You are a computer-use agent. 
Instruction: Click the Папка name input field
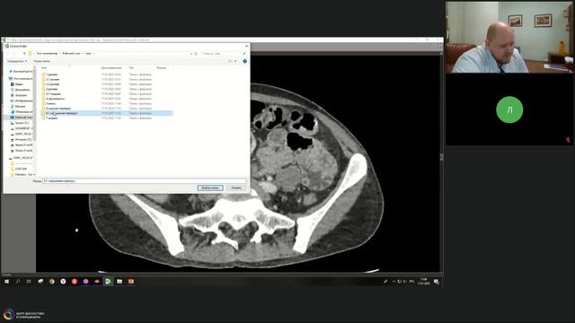click(144, 181)
